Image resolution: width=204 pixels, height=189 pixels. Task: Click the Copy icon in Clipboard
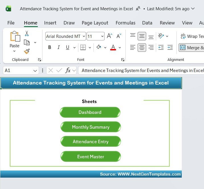[27, 42]
